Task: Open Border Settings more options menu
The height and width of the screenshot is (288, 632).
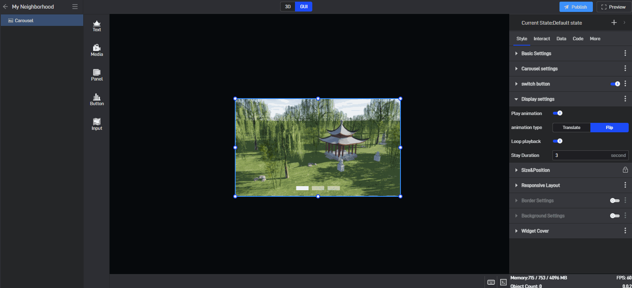Action: pyautogui.click(x=625, y=200)
